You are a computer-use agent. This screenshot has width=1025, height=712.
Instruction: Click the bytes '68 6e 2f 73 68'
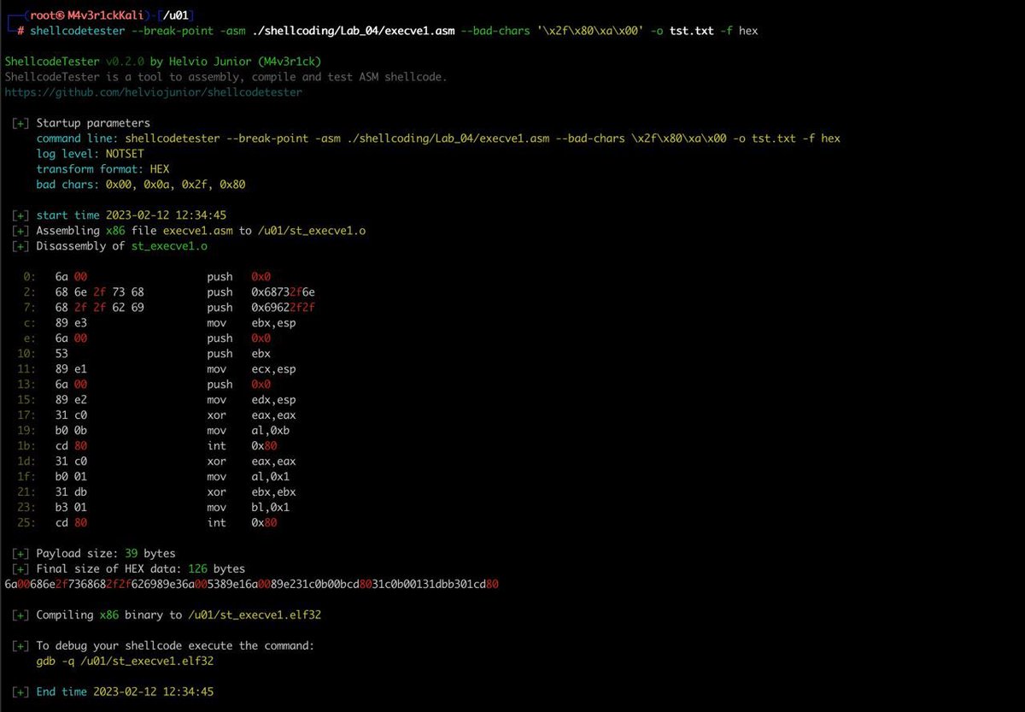99,291
